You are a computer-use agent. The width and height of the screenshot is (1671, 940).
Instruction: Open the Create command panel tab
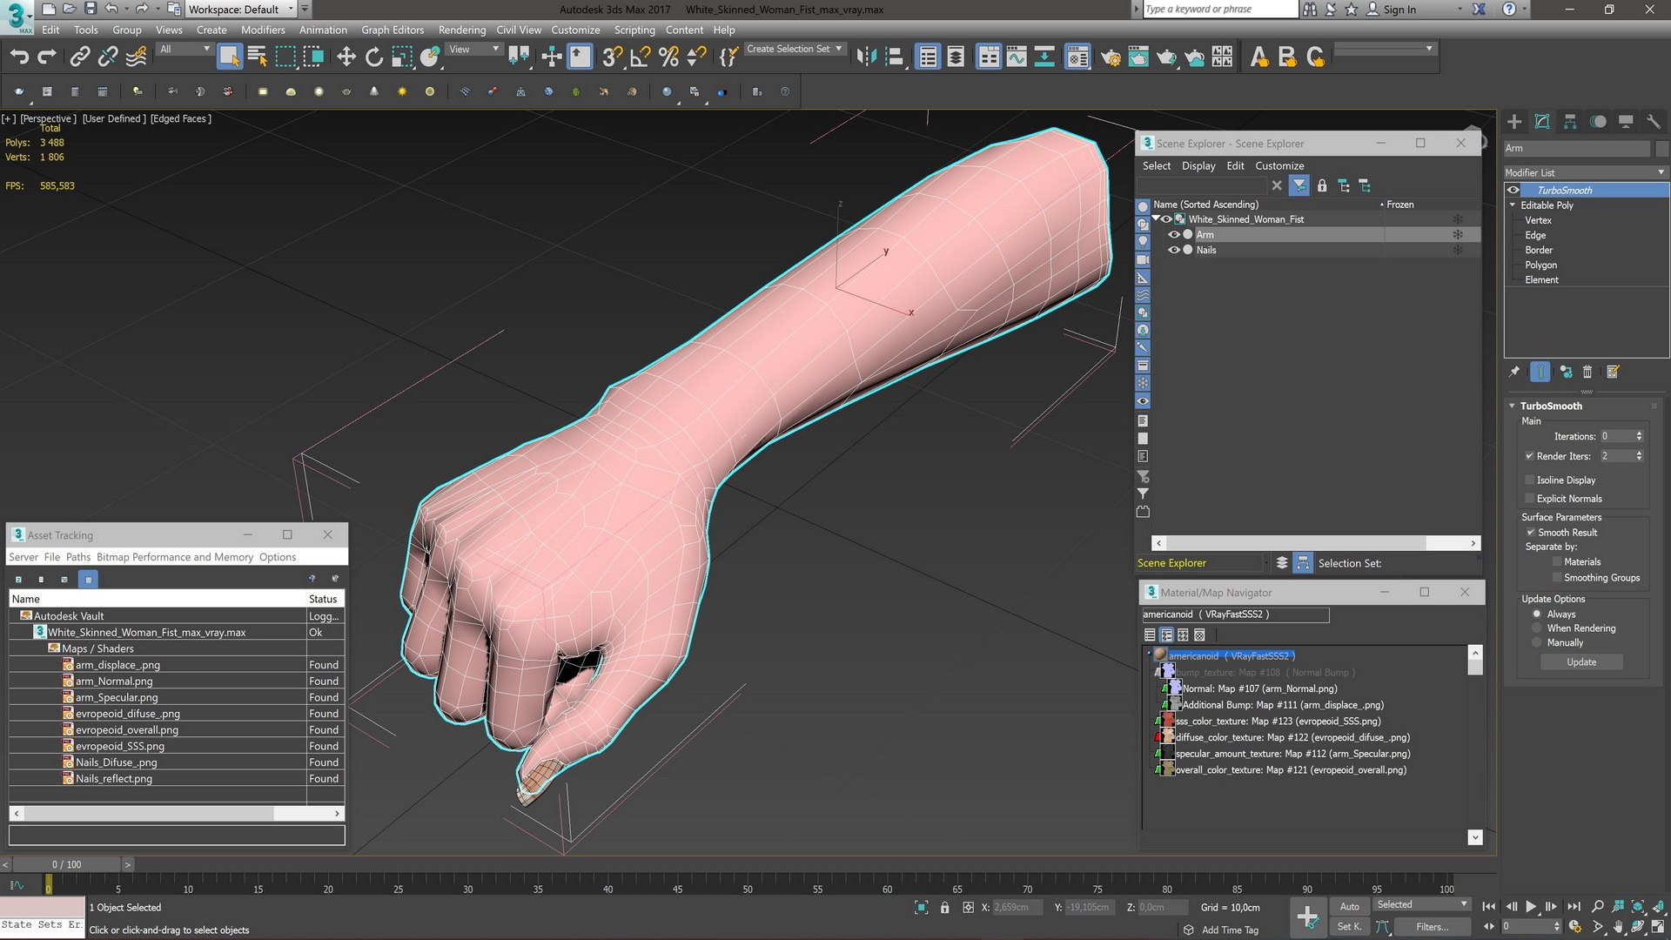pos(1514,122)
